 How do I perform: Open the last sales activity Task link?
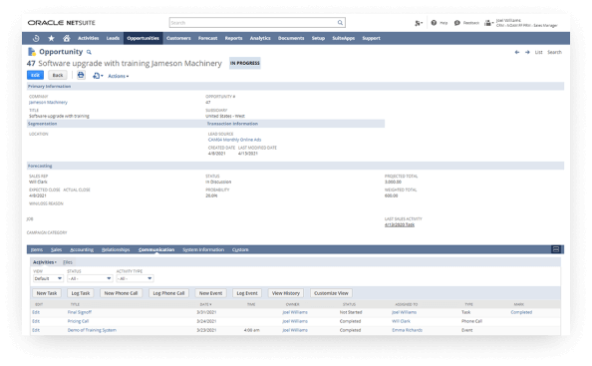(x=400, y=224)
